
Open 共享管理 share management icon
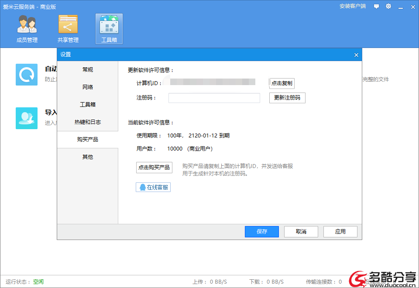(68, 29)
